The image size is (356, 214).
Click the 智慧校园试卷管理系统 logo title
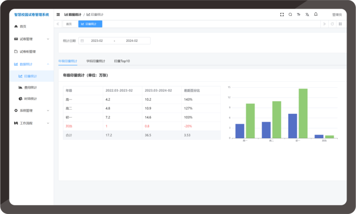tap(32, 15)
